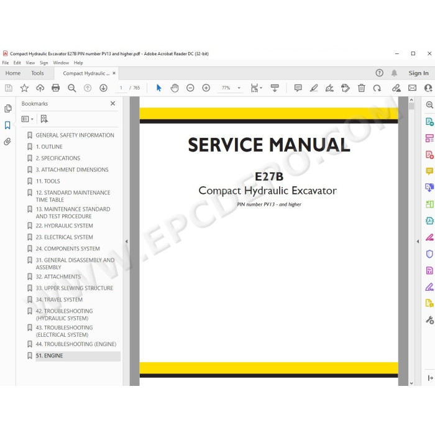Rotate the page view
The height and width of the screenshot is (435, 435).
(377, 88)
